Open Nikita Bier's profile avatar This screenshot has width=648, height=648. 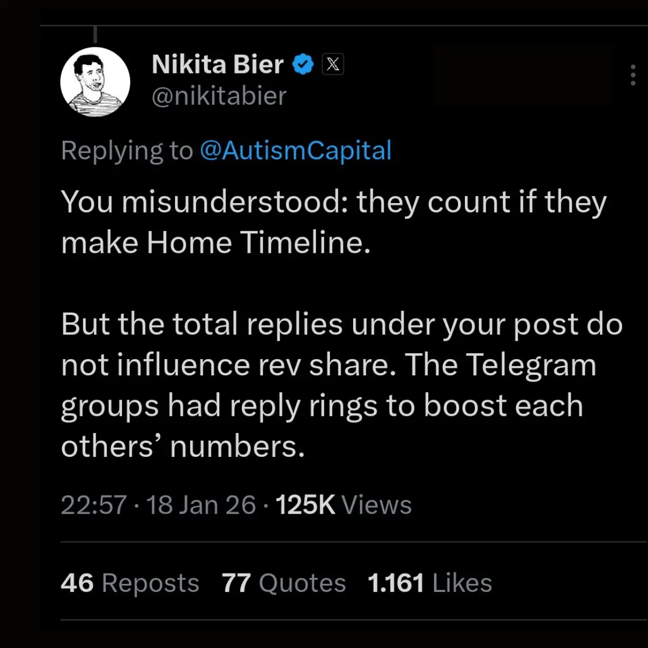(95, 82)
